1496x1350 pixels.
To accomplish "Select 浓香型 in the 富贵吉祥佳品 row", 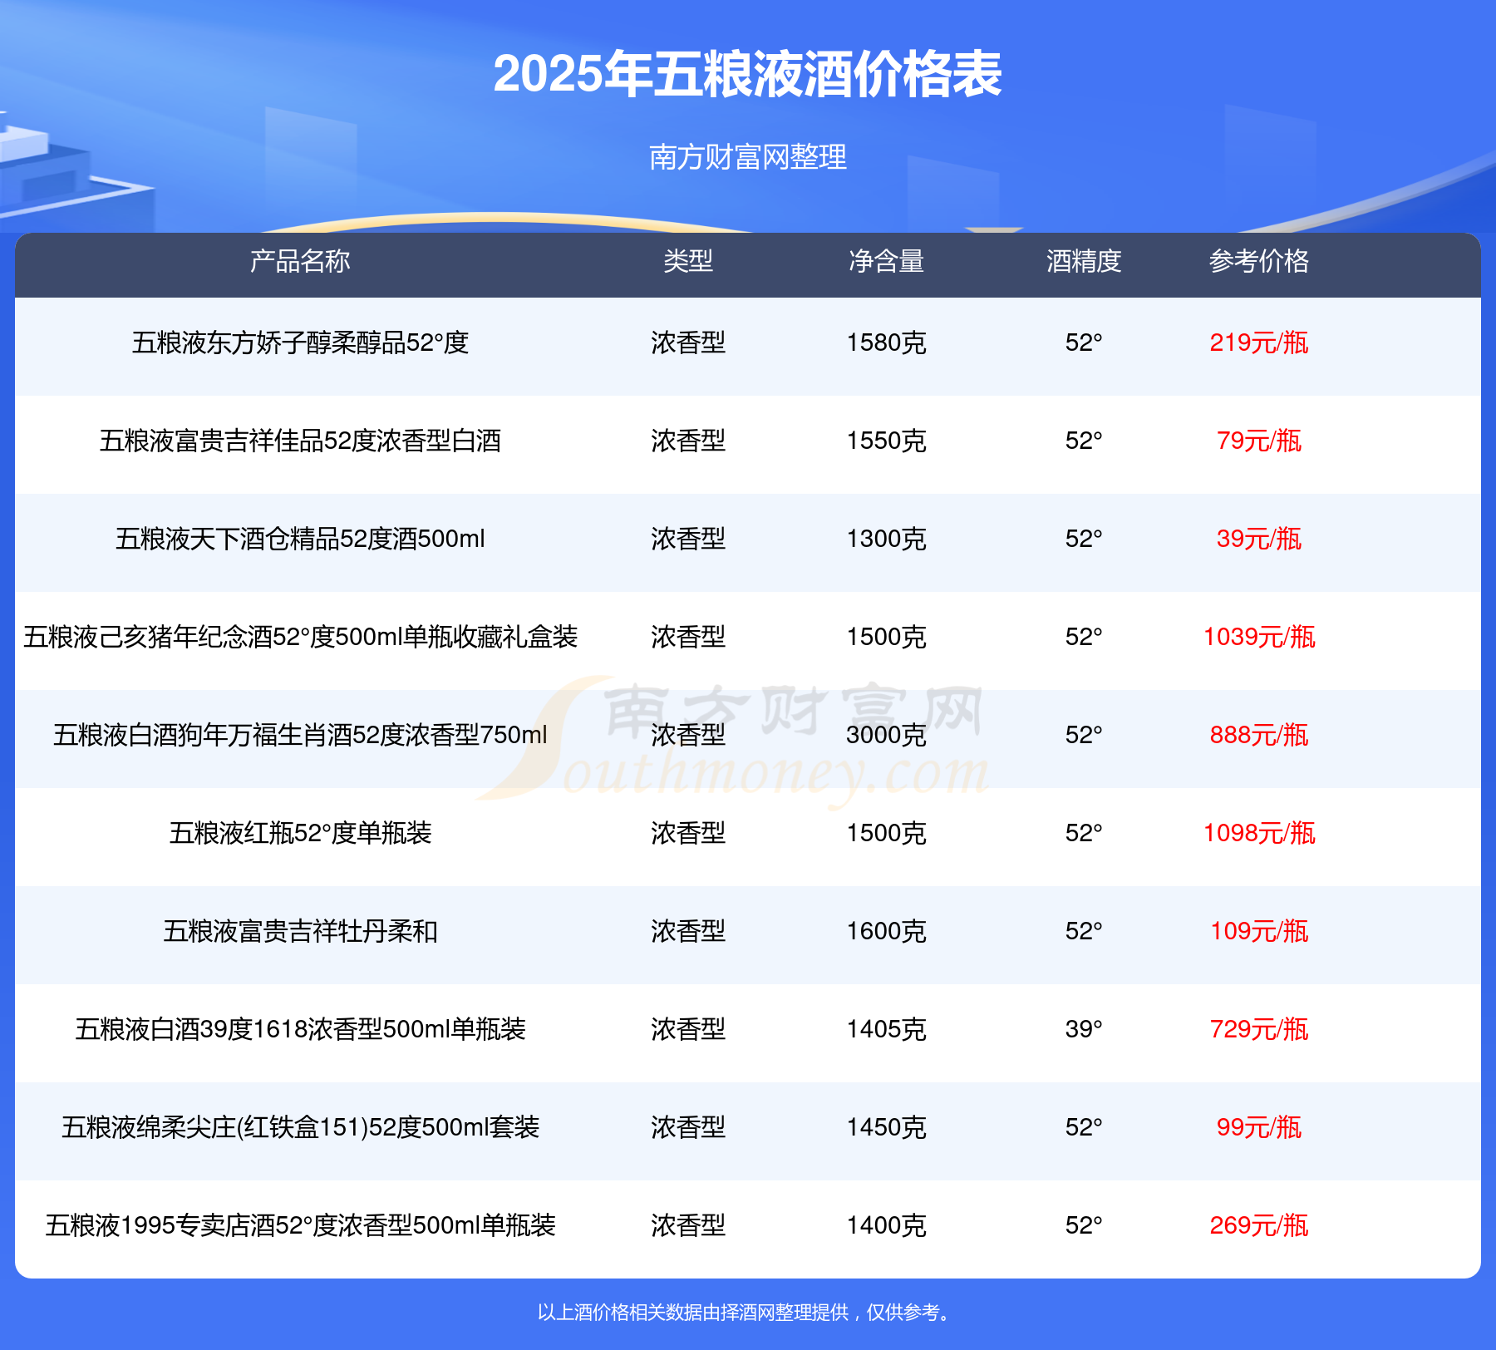I will [x=688, y=441].
